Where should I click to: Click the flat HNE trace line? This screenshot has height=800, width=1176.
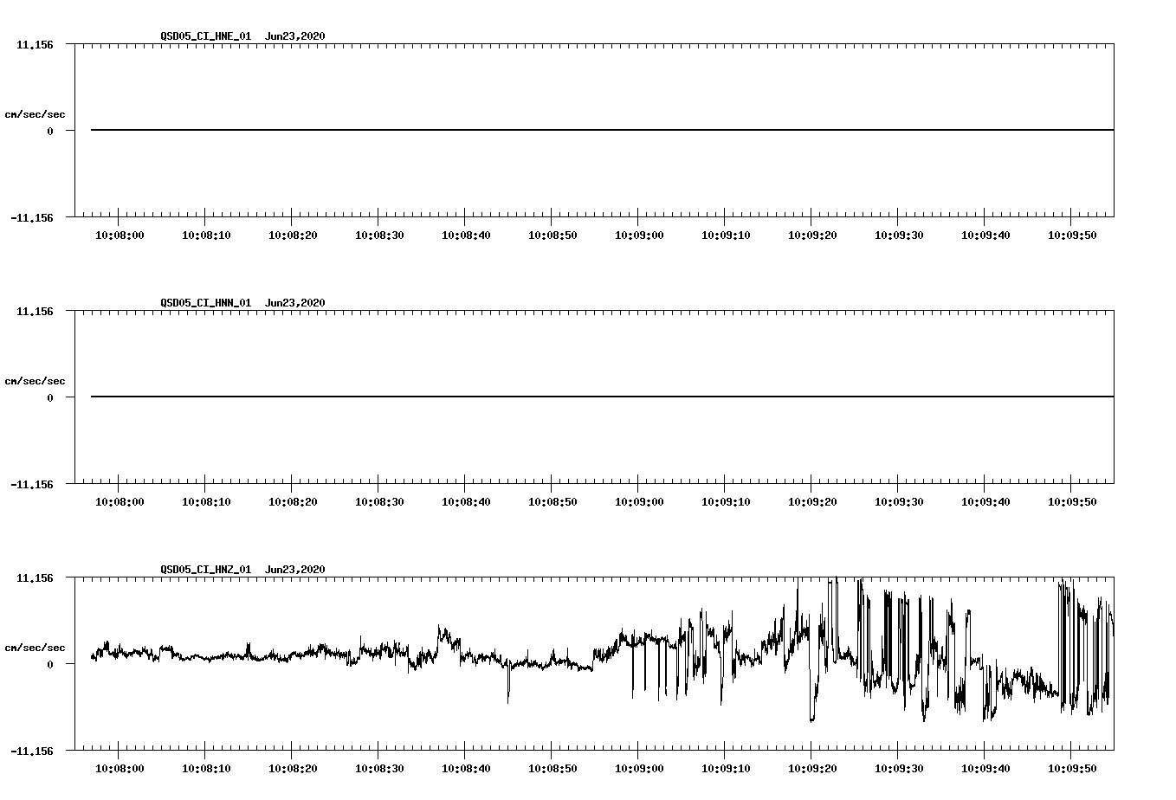[602, 130]
